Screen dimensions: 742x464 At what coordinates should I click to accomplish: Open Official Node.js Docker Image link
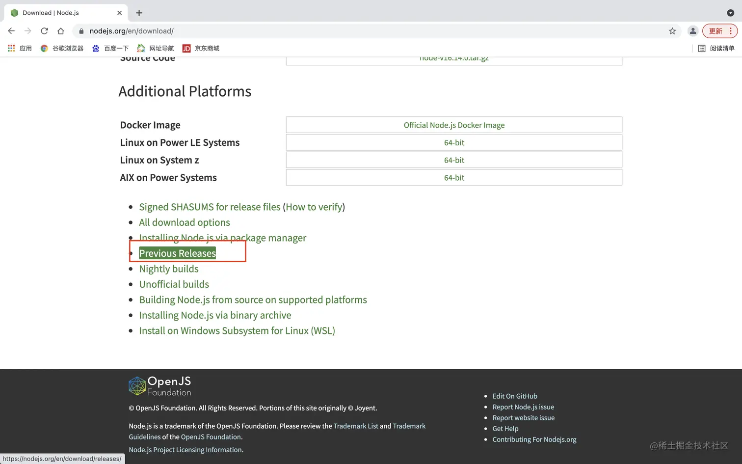pos(454,125)
